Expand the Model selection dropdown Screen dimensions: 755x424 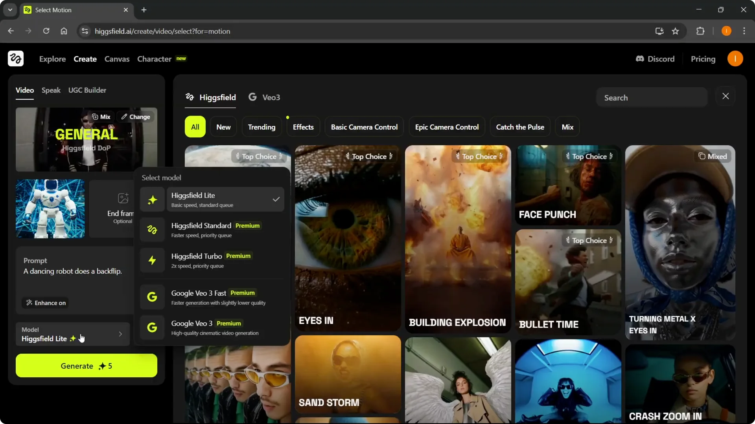pyautogui.click(x=72, y=334)
